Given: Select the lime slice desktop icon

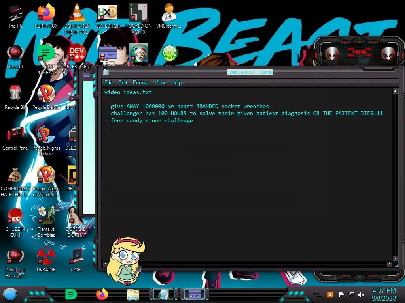Looking at the screenshot, I should tap(169, 54).
